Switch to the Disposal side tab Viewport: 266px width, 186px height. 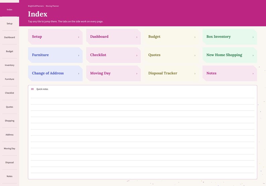click(9, 163)
